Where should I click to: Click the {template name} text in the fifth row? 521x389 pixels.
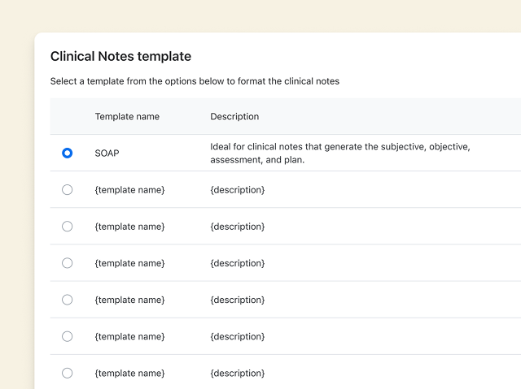pos(129,300)
